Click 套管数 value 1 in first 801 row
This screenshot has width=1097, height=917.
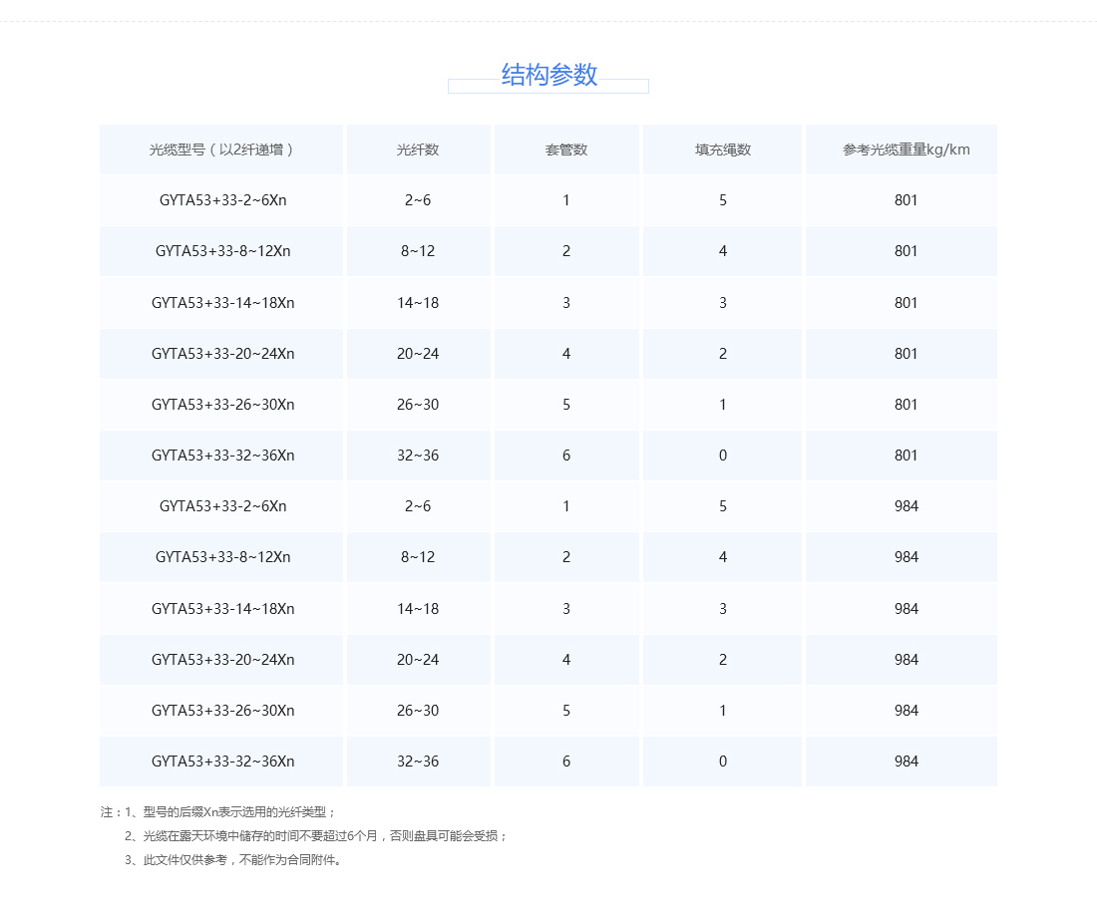(566, 200)
